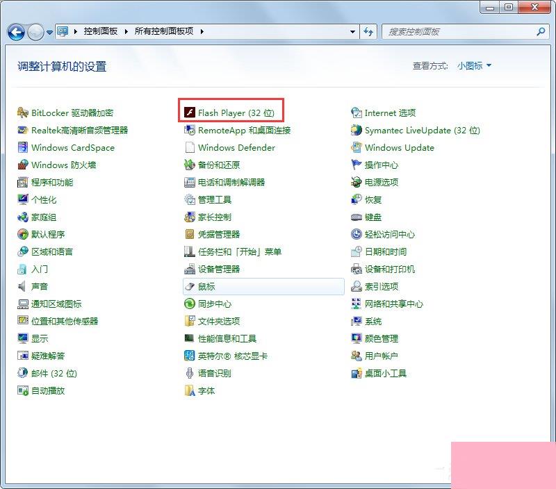This screenshot has height=489, width=556.
Task: Click the Windows CardSpace icon
Action: pos(23,147)
